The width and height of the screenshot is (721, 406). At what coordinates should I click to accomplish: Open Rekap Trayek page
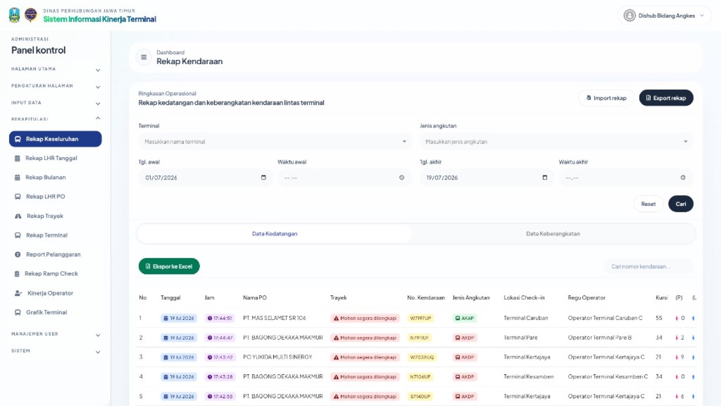pos(45,216)
